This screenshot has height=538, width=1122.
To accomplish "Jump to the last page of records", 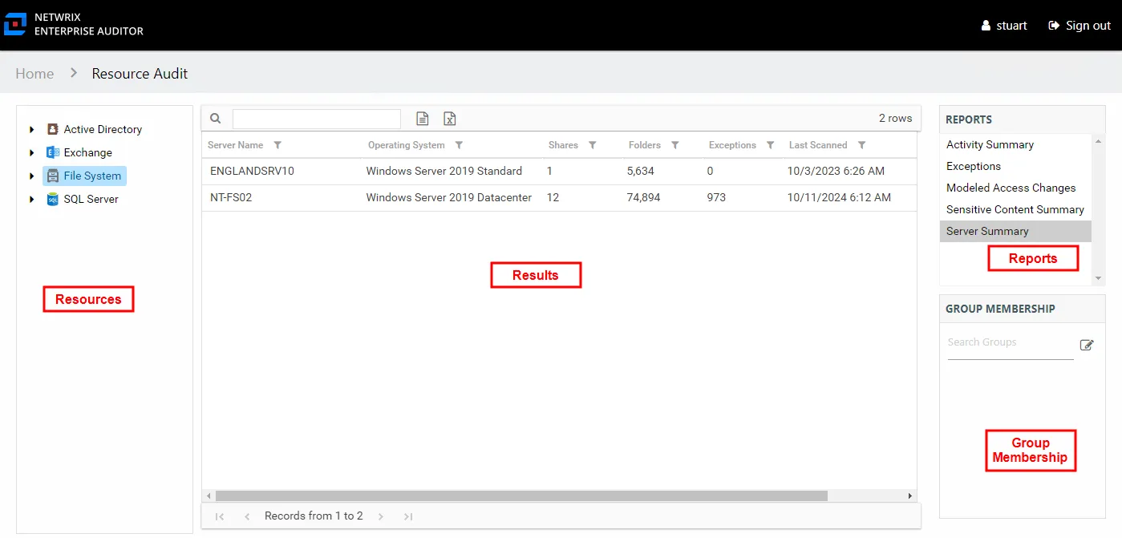I will coord(408,516).
